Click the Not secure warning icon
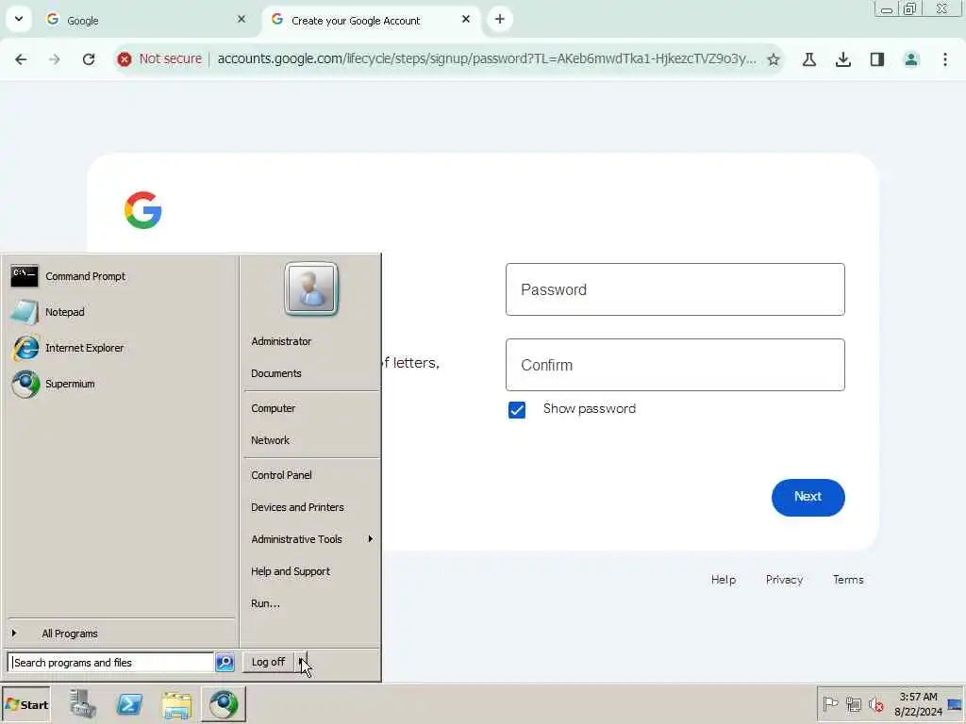 125,59
